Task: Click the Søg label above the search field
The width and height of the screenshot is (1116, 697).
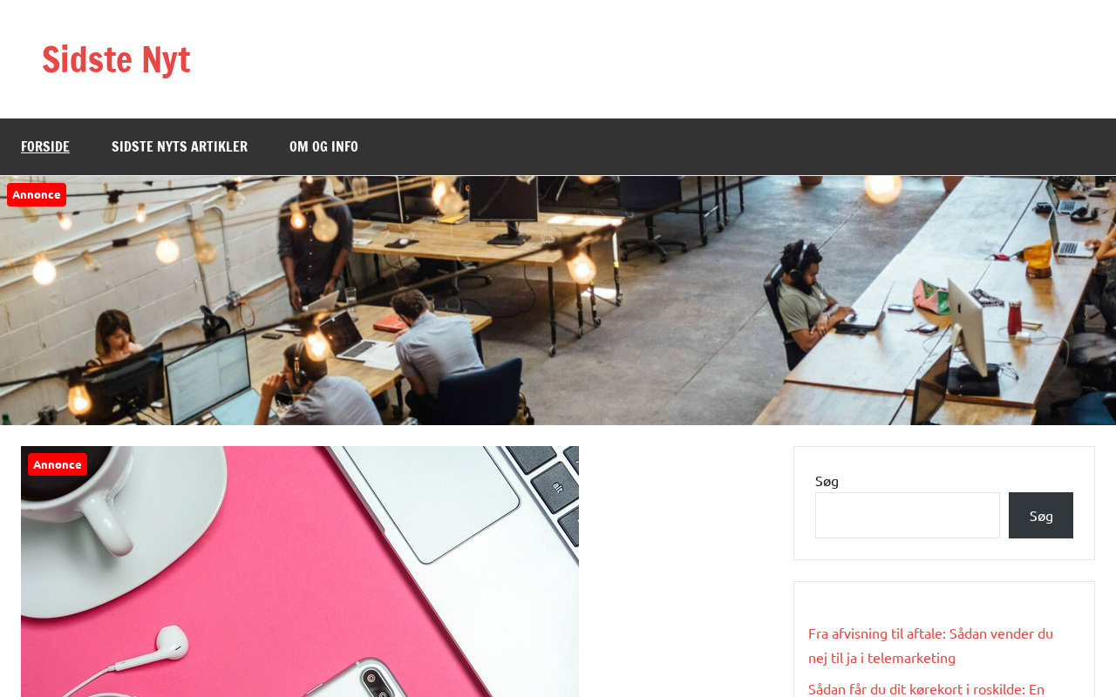Action: click(x=827, y=480)
